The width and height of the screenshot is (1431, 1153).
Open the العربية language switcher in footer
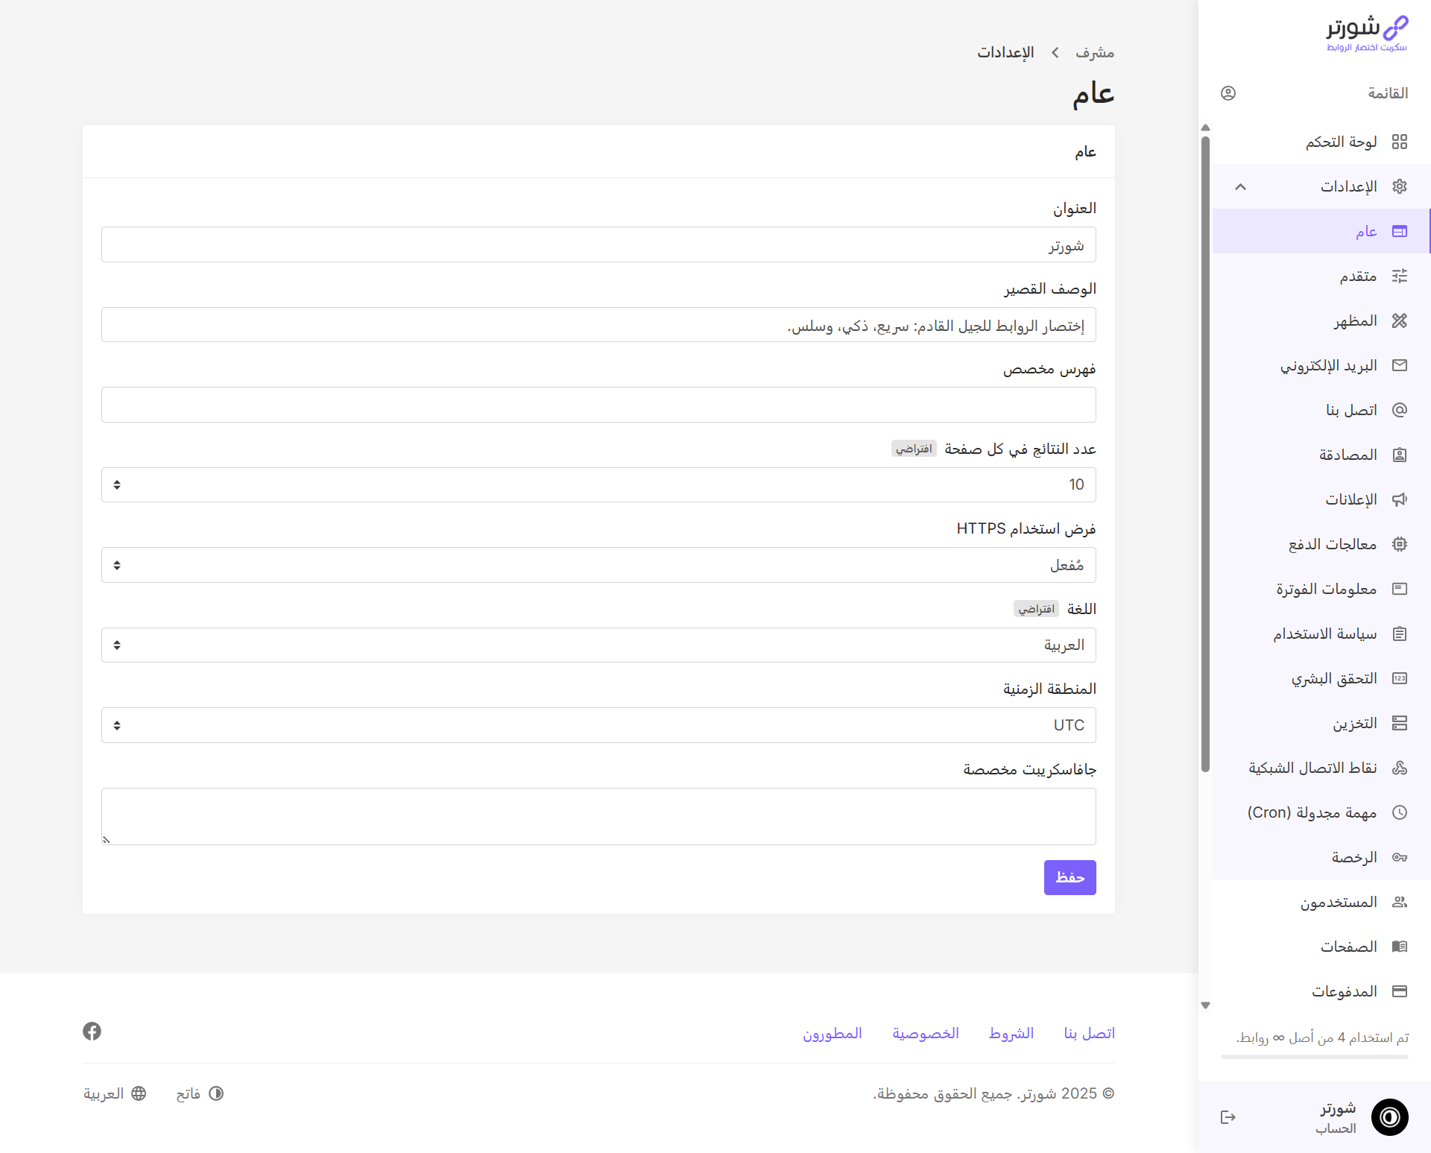point(115,1093)
